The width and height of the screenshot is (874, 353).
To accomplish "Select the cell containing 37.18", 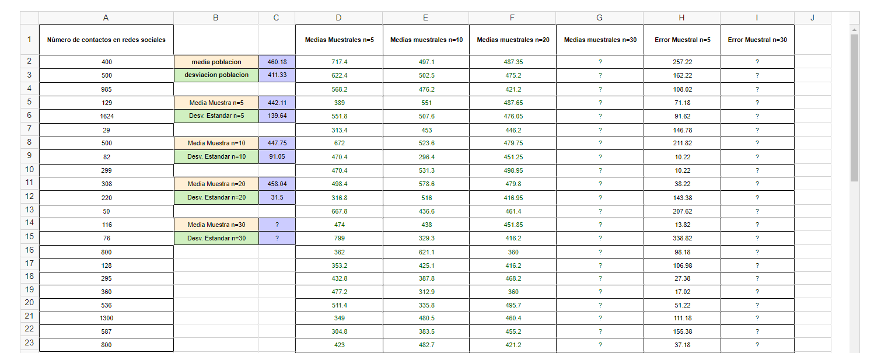I will [682, 345].
